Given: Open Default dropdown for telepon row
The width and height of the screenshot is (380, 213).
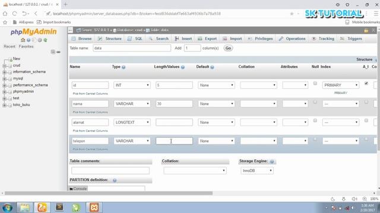Looking at the screenshot, I should click(x=216, y=141).
